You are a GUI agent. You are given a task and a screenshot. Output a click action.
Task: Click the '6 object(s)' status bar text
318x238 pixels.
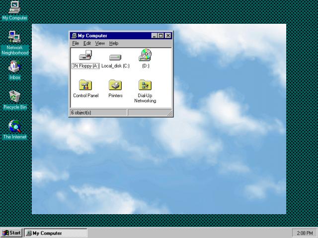(x=81, y=113)
